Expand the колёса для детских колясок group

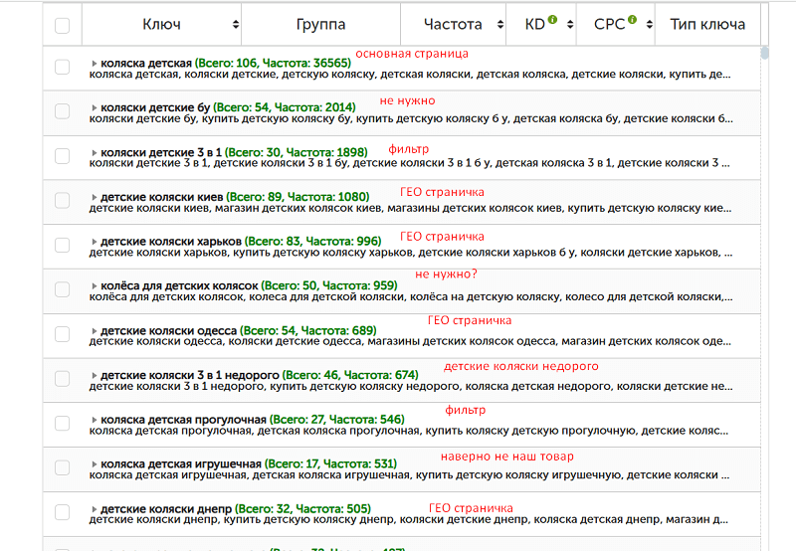(94, 286)
